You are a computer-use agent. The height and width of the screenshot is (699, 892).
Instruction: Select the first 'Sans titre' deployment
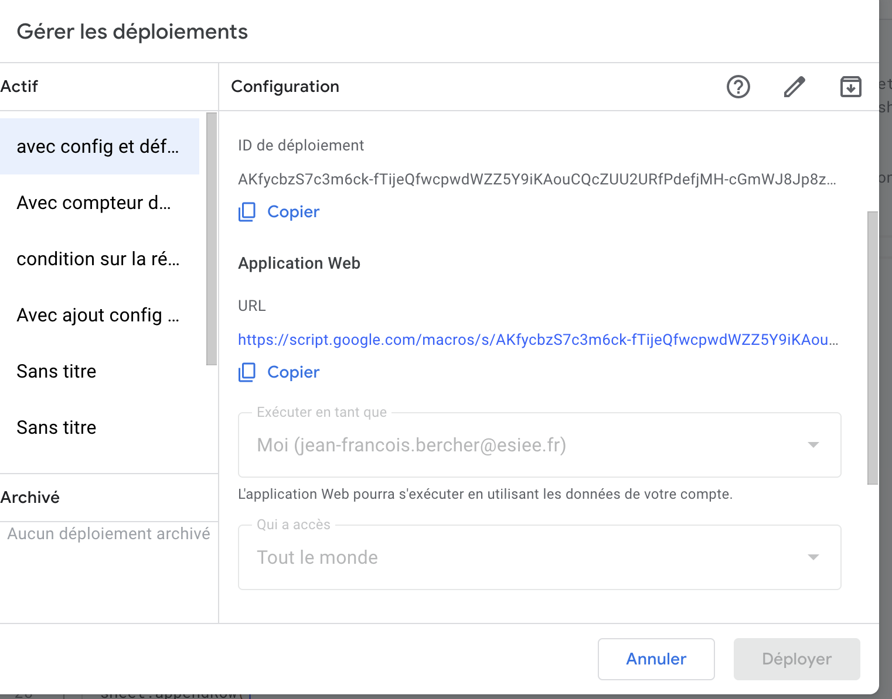click(100, 371)
